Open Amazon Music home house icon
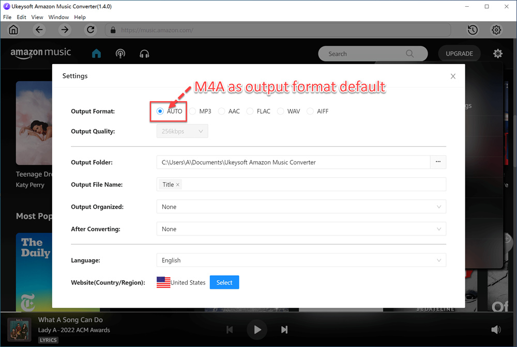The image size is (517, 347). pyautogui.click(x=96, y=53)
